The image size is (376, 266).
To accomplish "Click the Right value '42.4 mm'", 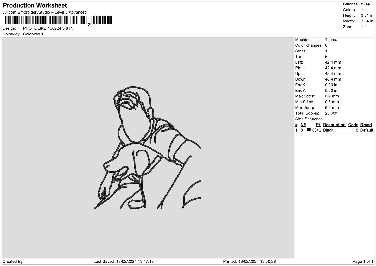I will tap(333, 68).
